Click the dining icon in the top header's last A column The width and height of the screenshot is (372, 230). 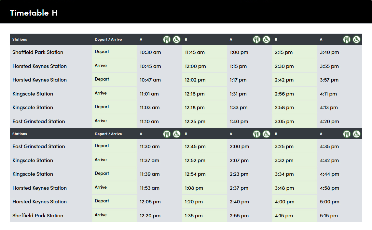tap(347, 40)
